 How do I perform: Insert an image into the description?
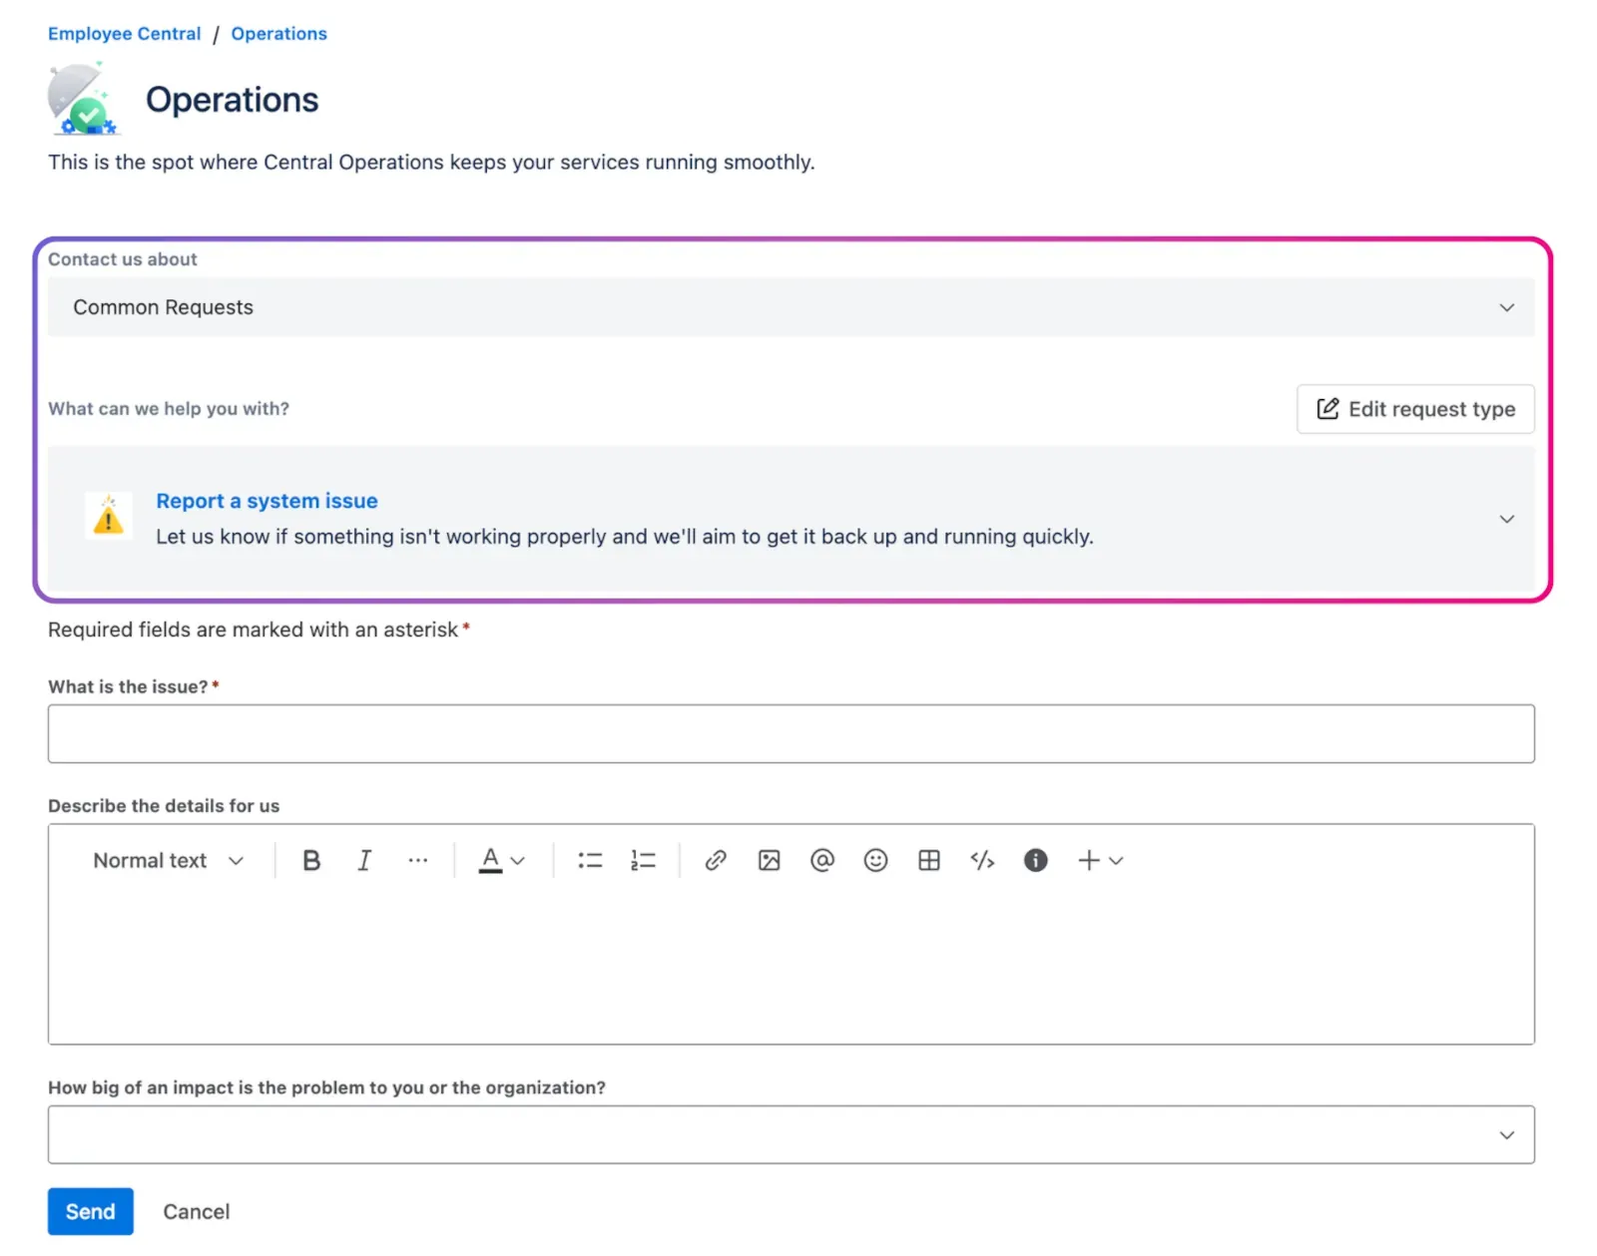(x=769, y=860)
